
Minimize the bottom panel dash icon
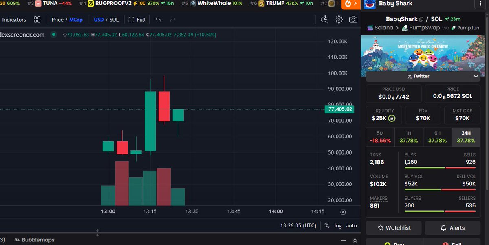pyautogui.click(x=343, y=240)
